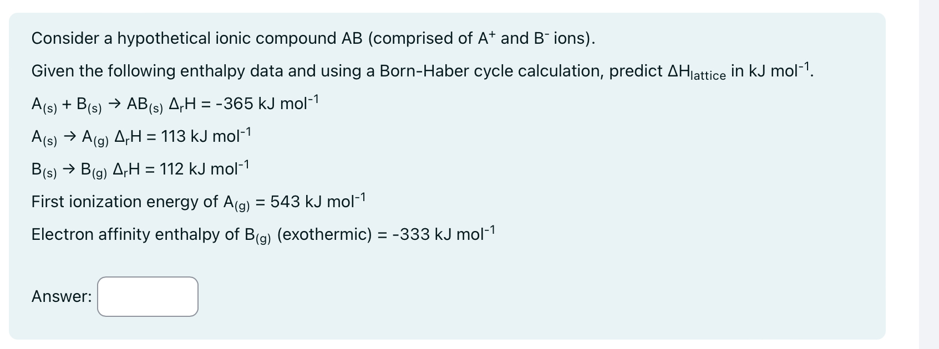The height and width of the screenshot is (349, 939).
Task: Click the 543 kJ mol value
Action: click(318, 201)
